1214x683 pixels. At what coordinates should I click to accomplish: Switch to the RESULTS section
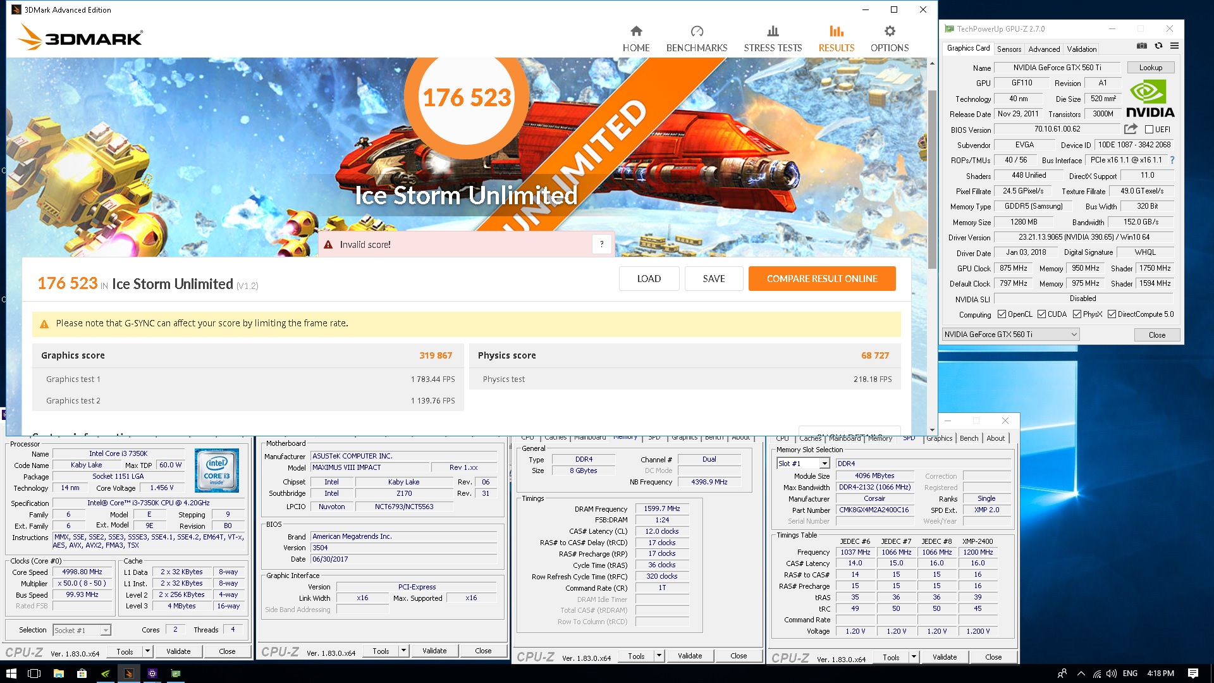tap(836, 39)
